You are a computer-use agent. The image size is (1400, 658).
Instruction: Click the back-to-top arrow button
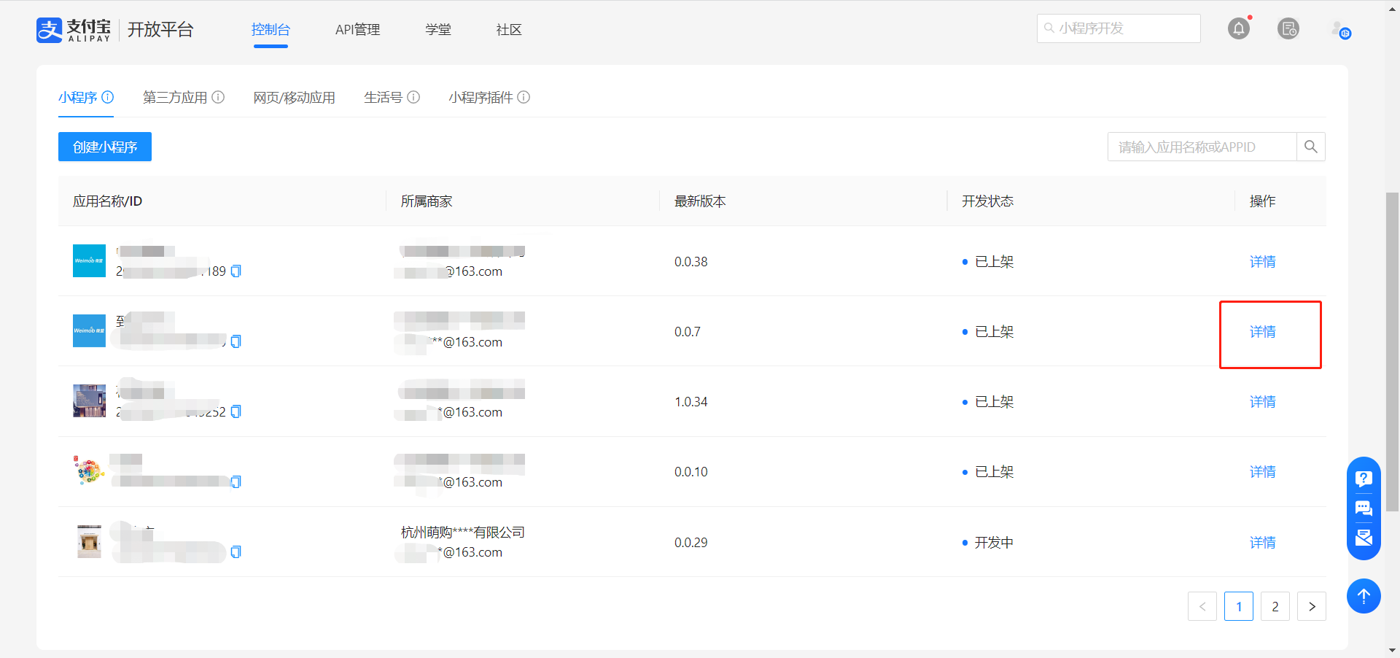tap(1364, 596)
